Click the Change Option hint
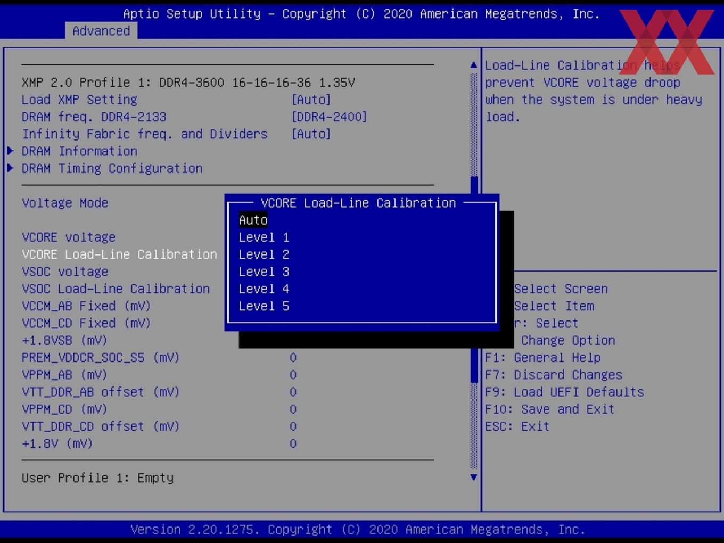The width and height of the screenshot is (724, 543). pos(568,340)
